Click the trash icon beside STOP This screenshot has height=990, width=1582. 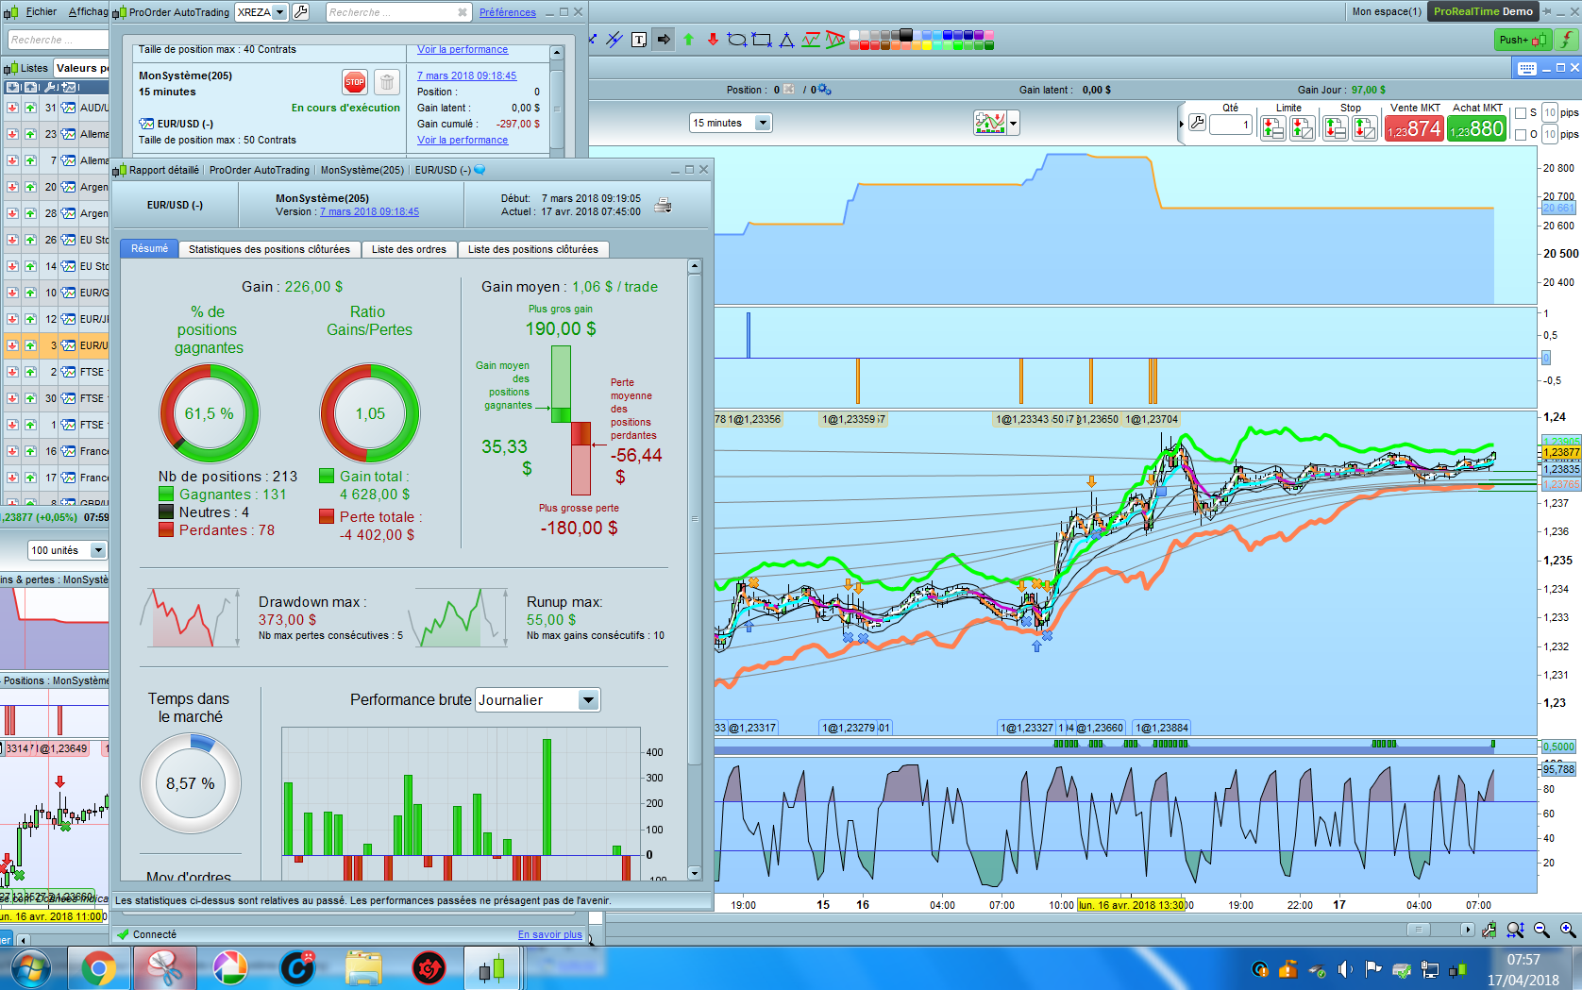pos(387,82)
